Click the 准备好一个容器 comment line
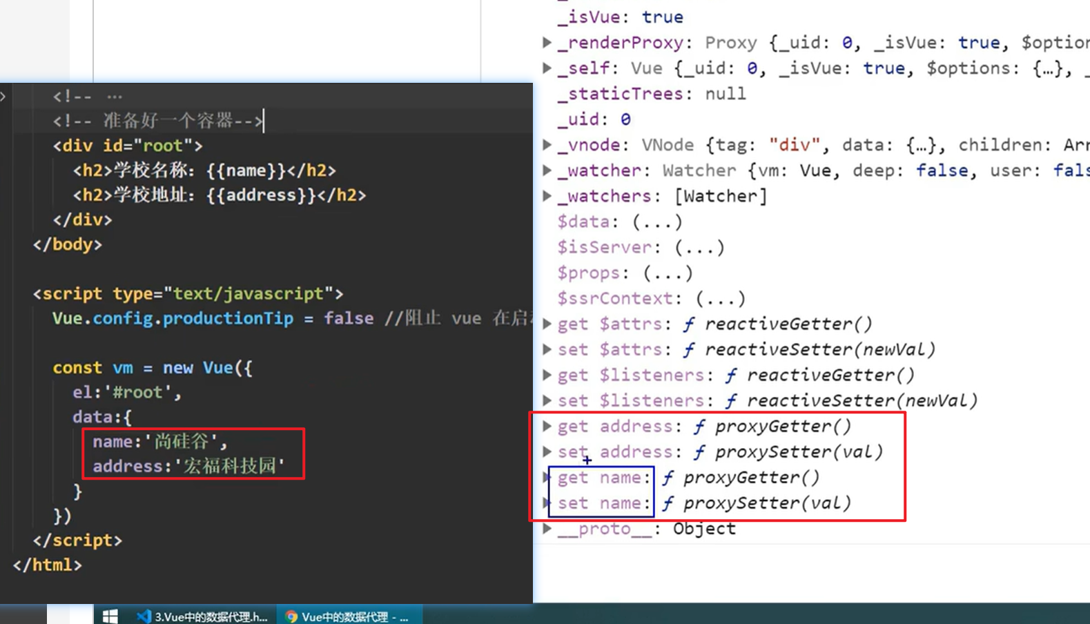This screenshot has width=1090, height=624. point(158,121)
